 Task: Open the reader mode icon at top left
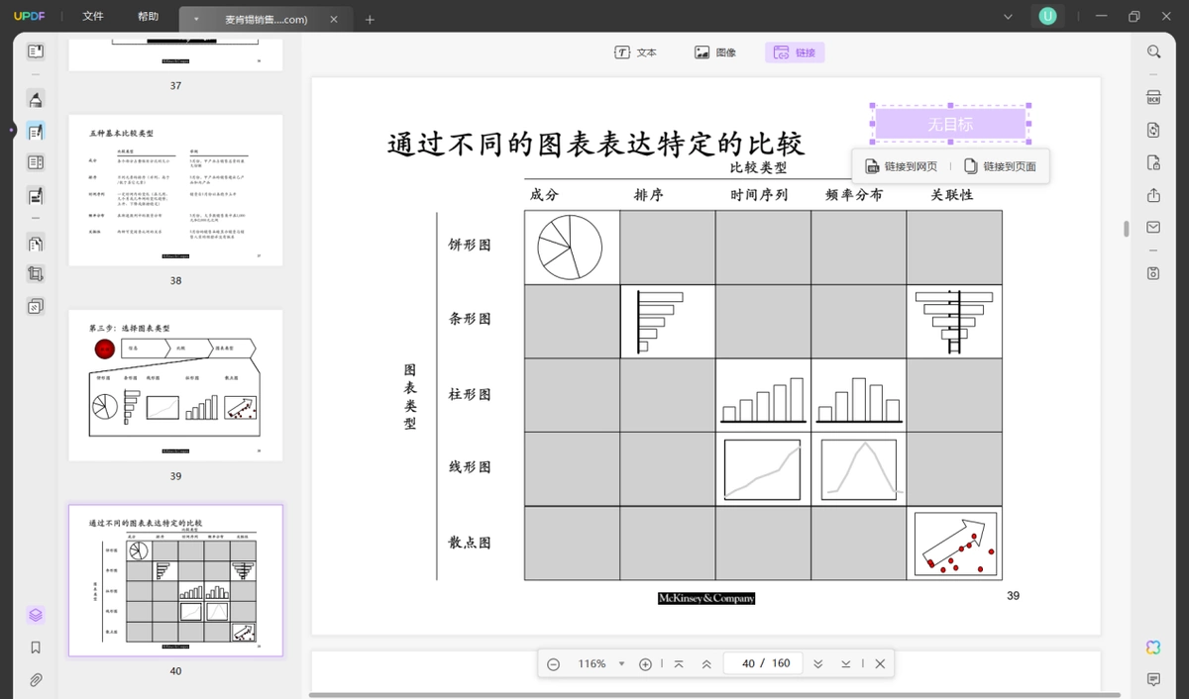(x=36, y=51)
